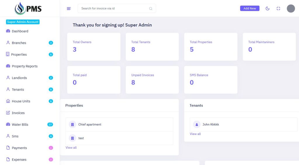Expand the Payments sidebar submenu arrow
This screenshot has height=165, width=299.
click(x=51, y=148)
